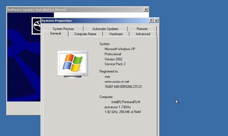Select the Remote tab
The width and height of the screenshot is (228, 136).
tap(142, 29)
